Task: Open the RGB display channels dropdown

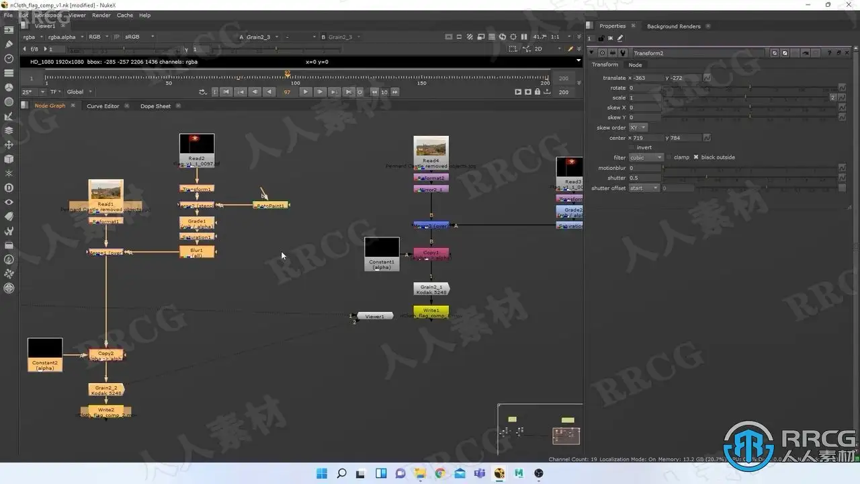Action: click(98, 37)
